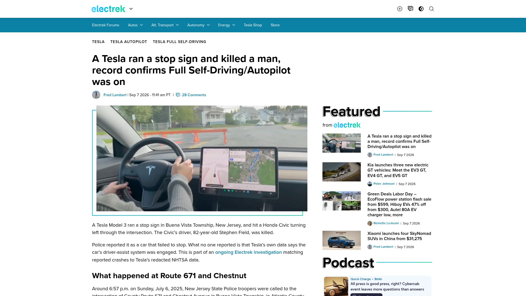Open Kia launches three GT vehicles headline

pyautogui.click(x=398, y=170)
